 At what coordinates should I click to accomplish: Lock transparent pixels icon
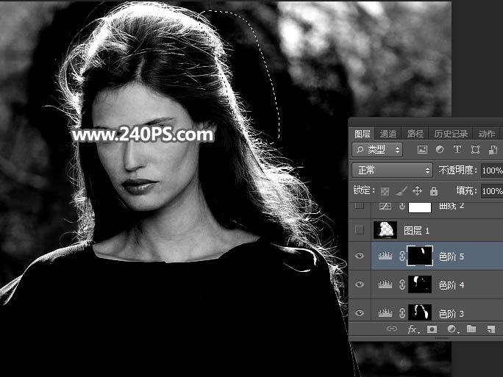[x=385, y=191]
